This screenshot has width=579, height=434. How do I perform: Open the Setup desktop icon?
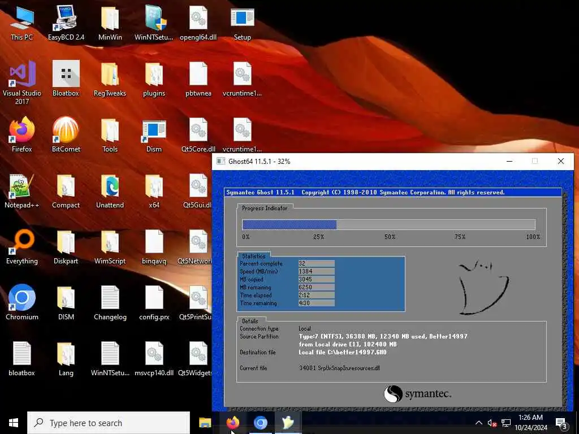tap(242, 23)
